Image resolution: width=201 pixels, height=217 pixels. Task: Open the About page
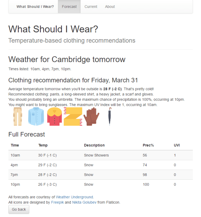[x=110, y=7]
